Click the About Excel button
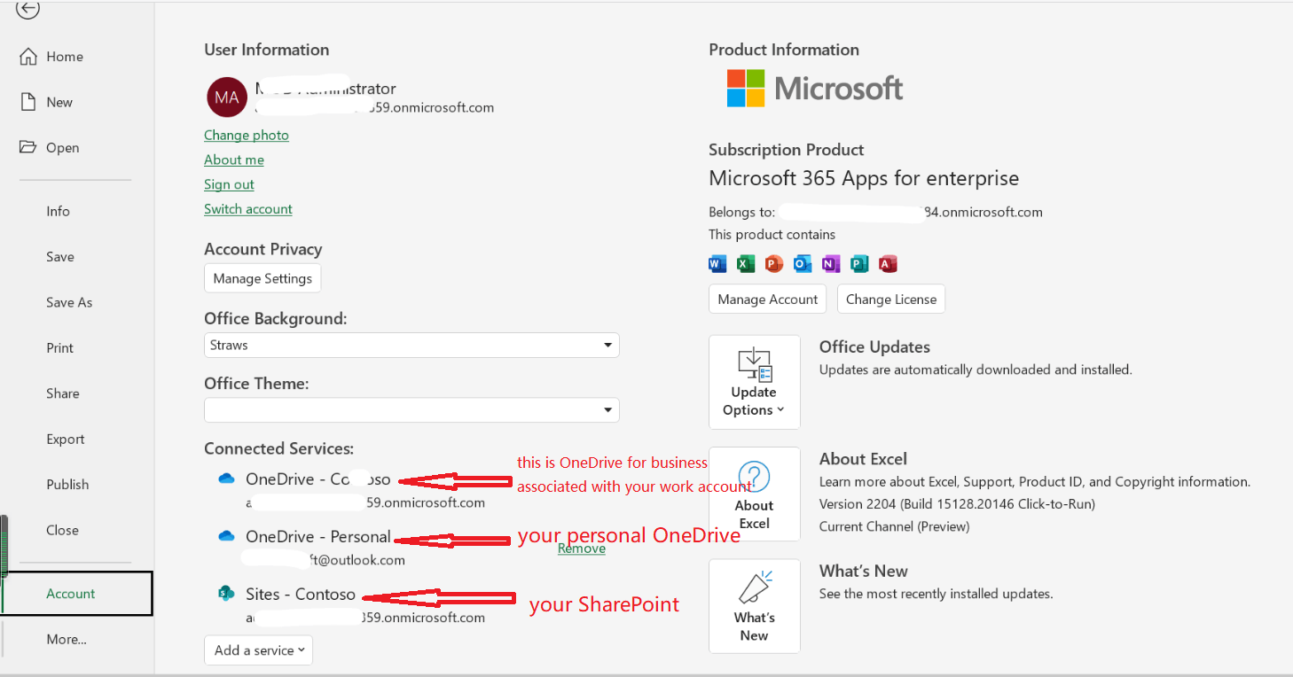Viewport: 1293px width, 677px height. pos(755,494)
